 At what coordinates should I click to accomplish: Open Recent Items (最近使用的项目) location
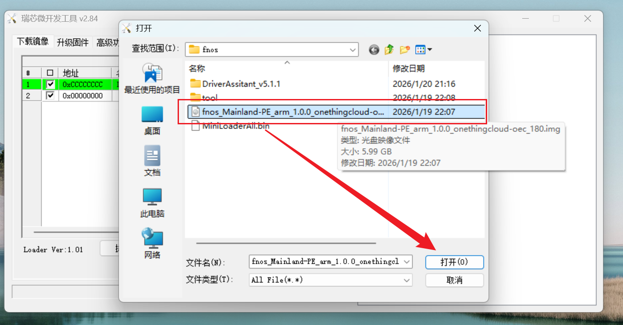click(x=152, y=79)
